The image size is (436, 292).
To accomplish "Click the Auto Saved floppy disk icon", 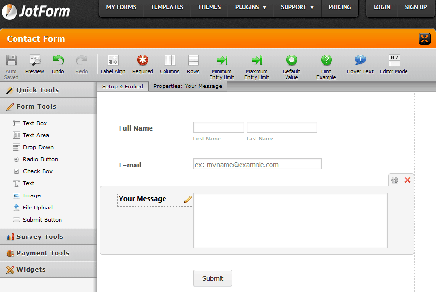I will (12, 60).
